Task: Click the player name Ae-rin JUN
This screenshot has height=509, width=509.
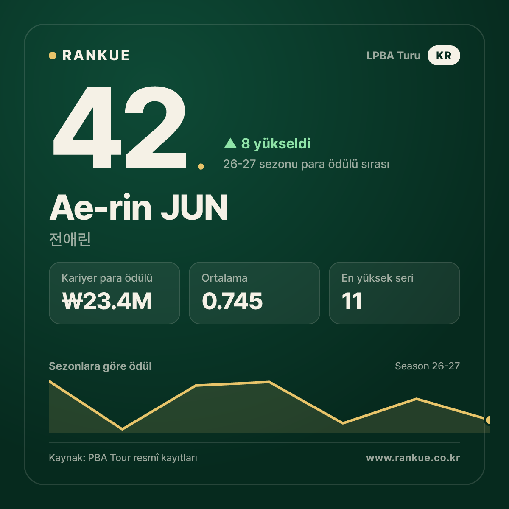Action: 139,208
